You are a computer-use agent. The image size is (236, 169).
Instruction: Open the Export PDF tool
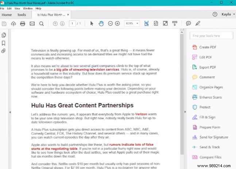pyautogui.click(x=204, y=67)
